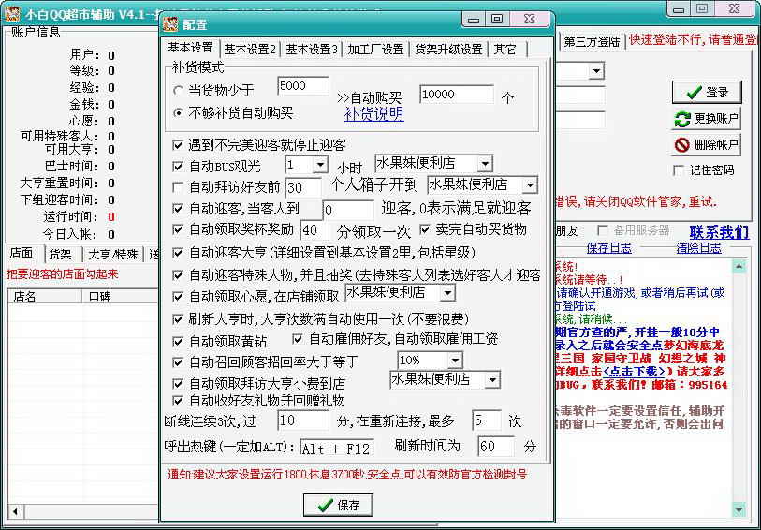Click the 10 minute reconnect delay field
Viewport: 761px width, 530px height.
pos(303,420)
